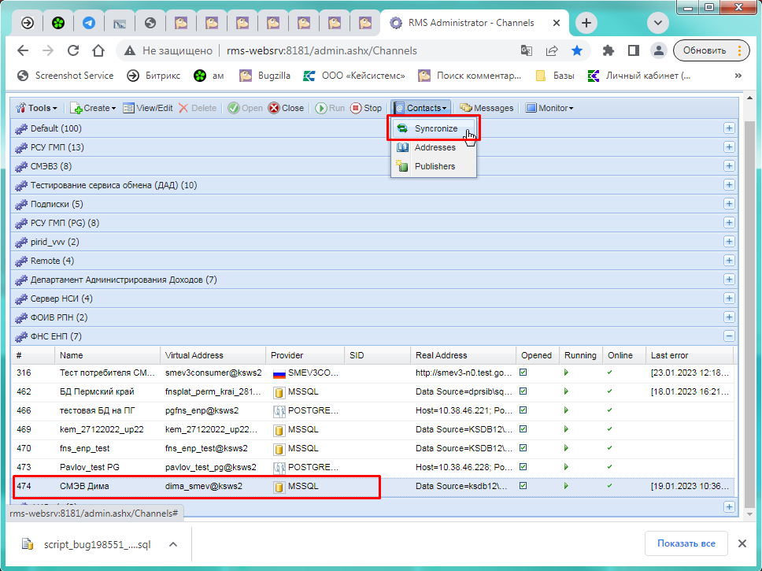Toggle Opened checkbox for channel 473
762x571 pixels.
[x=523, y=467]
